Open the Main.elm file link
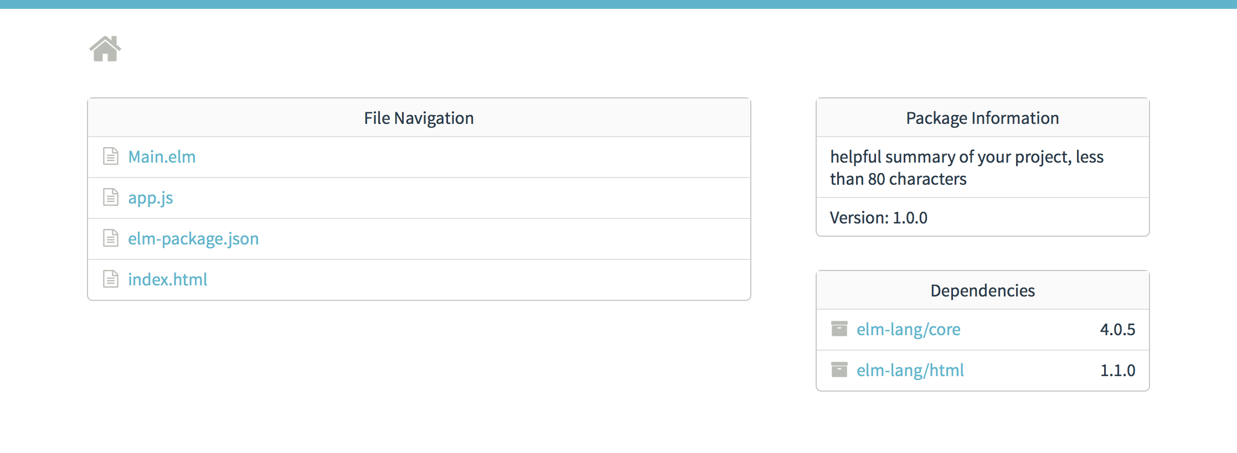 (x=162, y=157)
